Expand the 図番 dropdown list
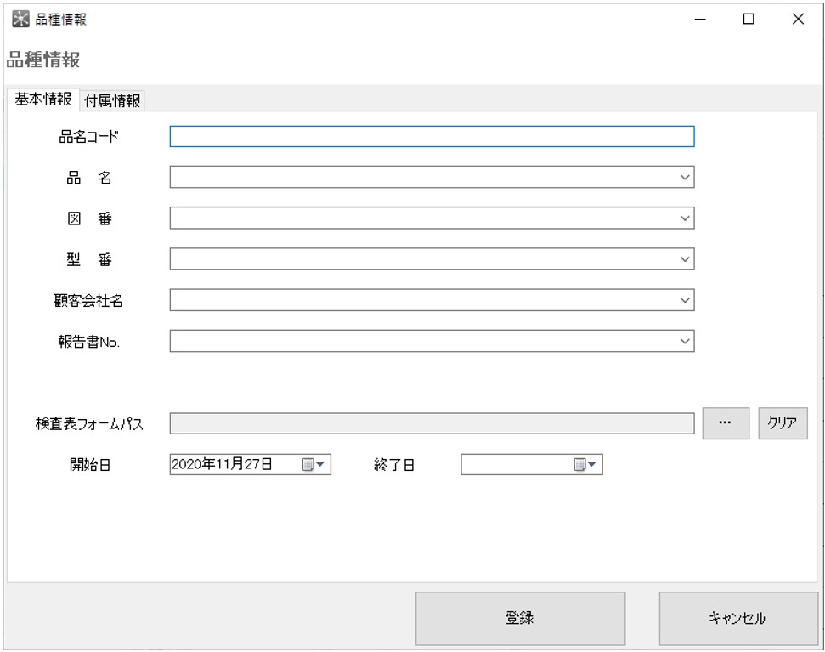 [686, 218]
